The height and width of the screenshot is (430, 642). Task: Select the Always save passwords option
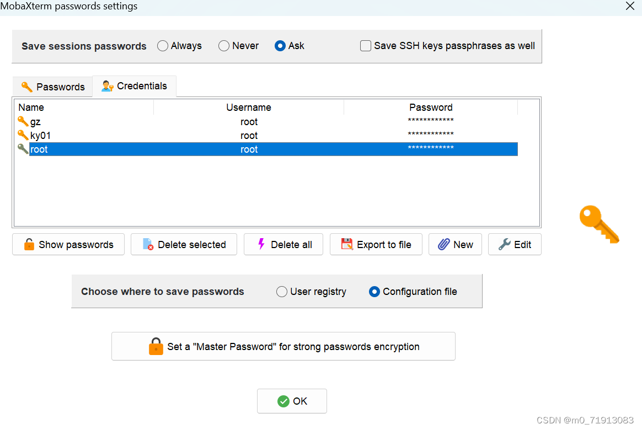pos(163,46)
